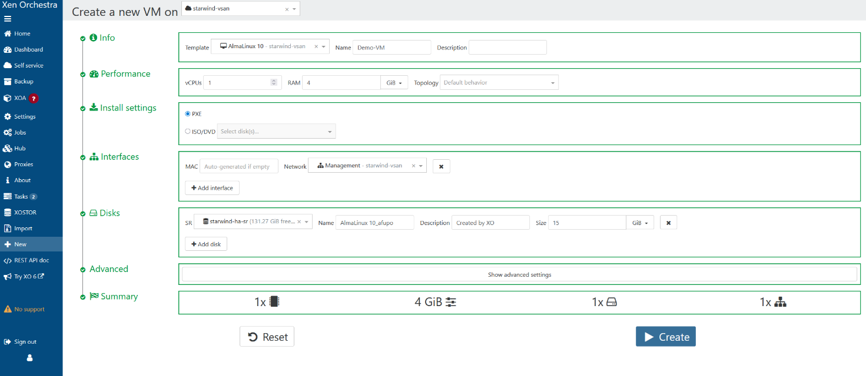Click the Tasks count badge
Screen dimensions: 866x376
click(x=34, y=197)
